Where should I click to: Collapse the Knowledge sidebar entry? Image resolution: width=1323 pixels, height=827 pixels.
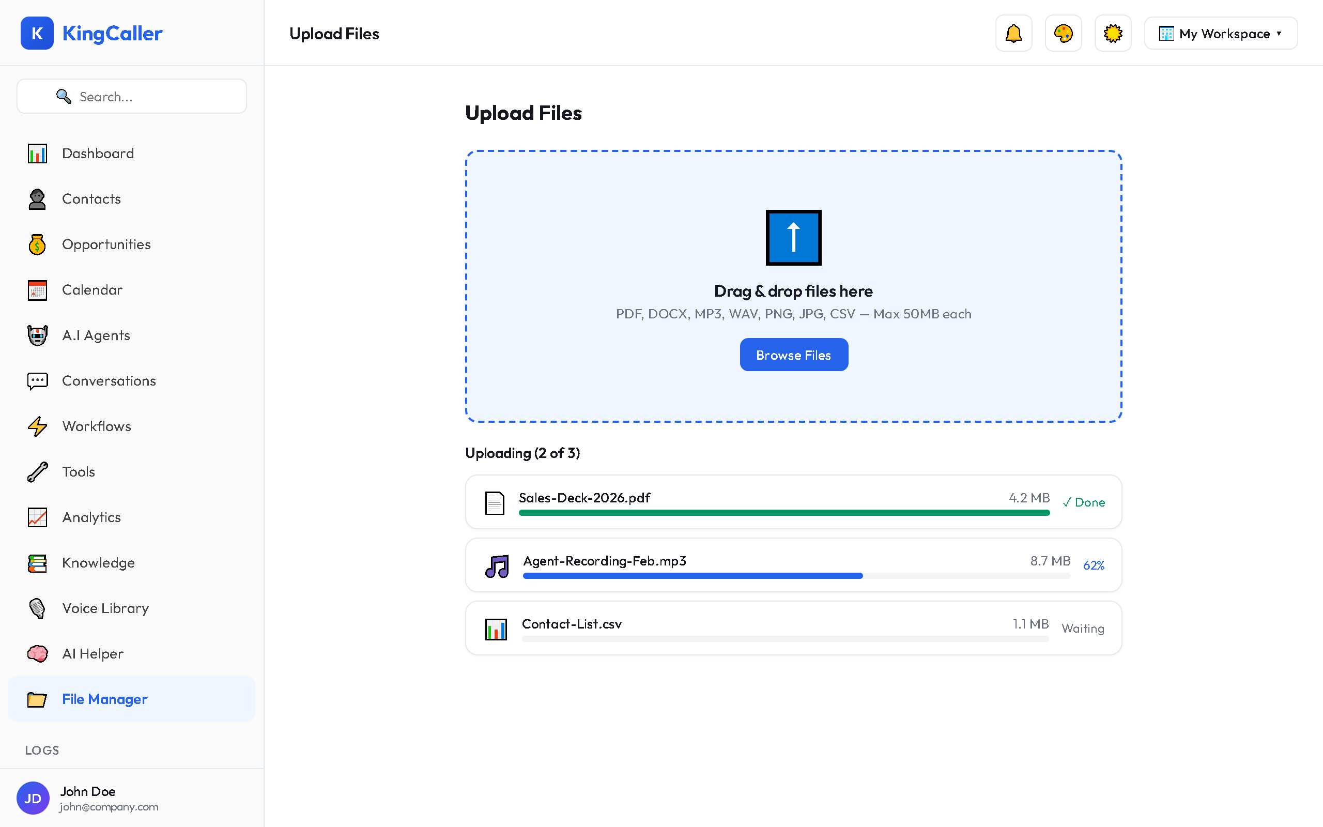point(98,562)
